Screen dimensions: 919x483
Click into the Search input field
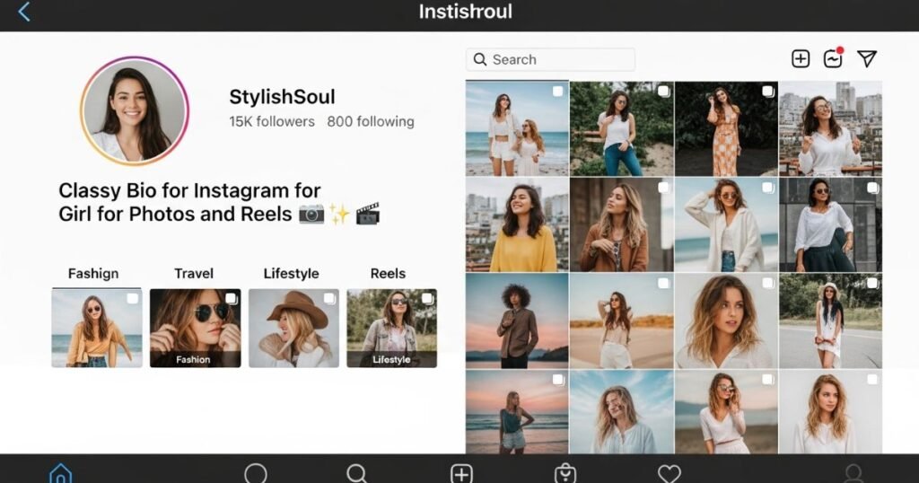pos(550,60)
